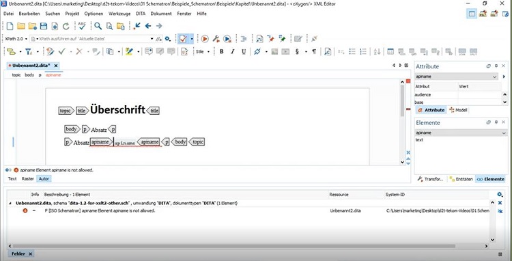Click the Italic formatting button

[233, 52]
